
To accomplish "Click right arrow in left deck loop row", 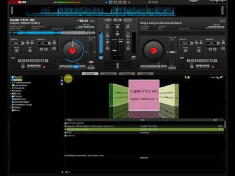I will (x=47, y=61).
